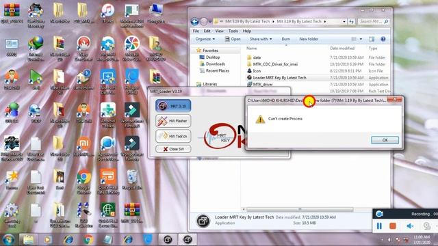Select the green Quick Heal globe shortcut
This screenshot has height=246, width=438.
[108, 215]
